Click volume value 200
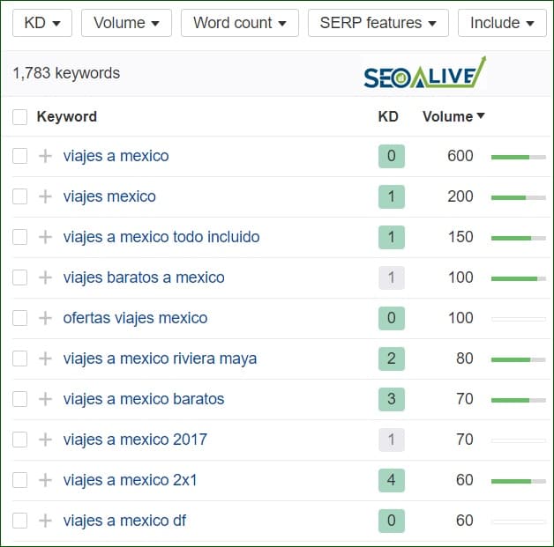Image resolution: width=554 pixels, height=547 pixels. click(x=460, y=196)
